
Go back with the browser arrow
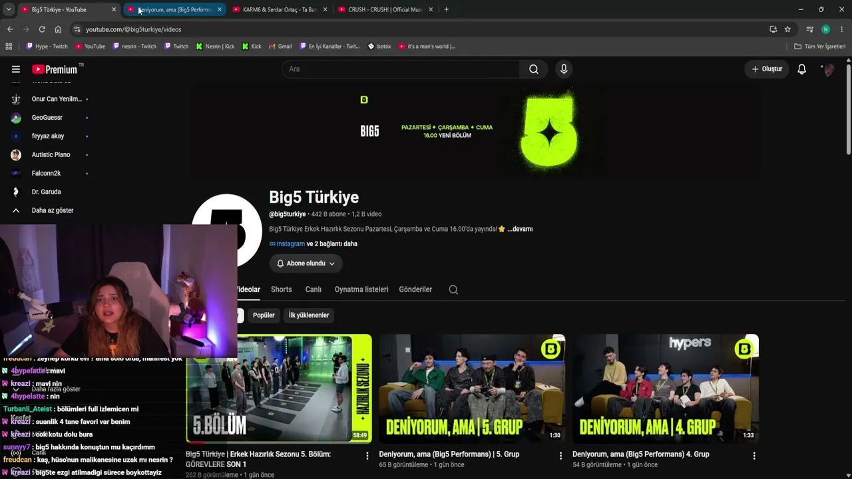tap(10, 29)
